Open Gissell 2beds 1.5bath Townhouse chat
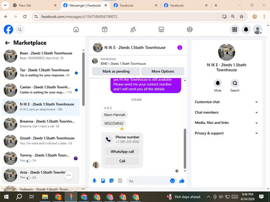This screenshot has width=270, height=202. click(x=40, y=141)
